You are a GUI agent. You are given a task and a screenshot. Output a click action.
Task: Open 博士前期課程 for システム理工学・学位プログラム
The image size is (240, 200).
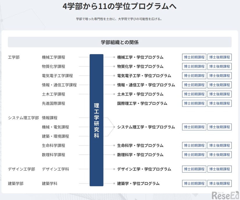point(194,127)
